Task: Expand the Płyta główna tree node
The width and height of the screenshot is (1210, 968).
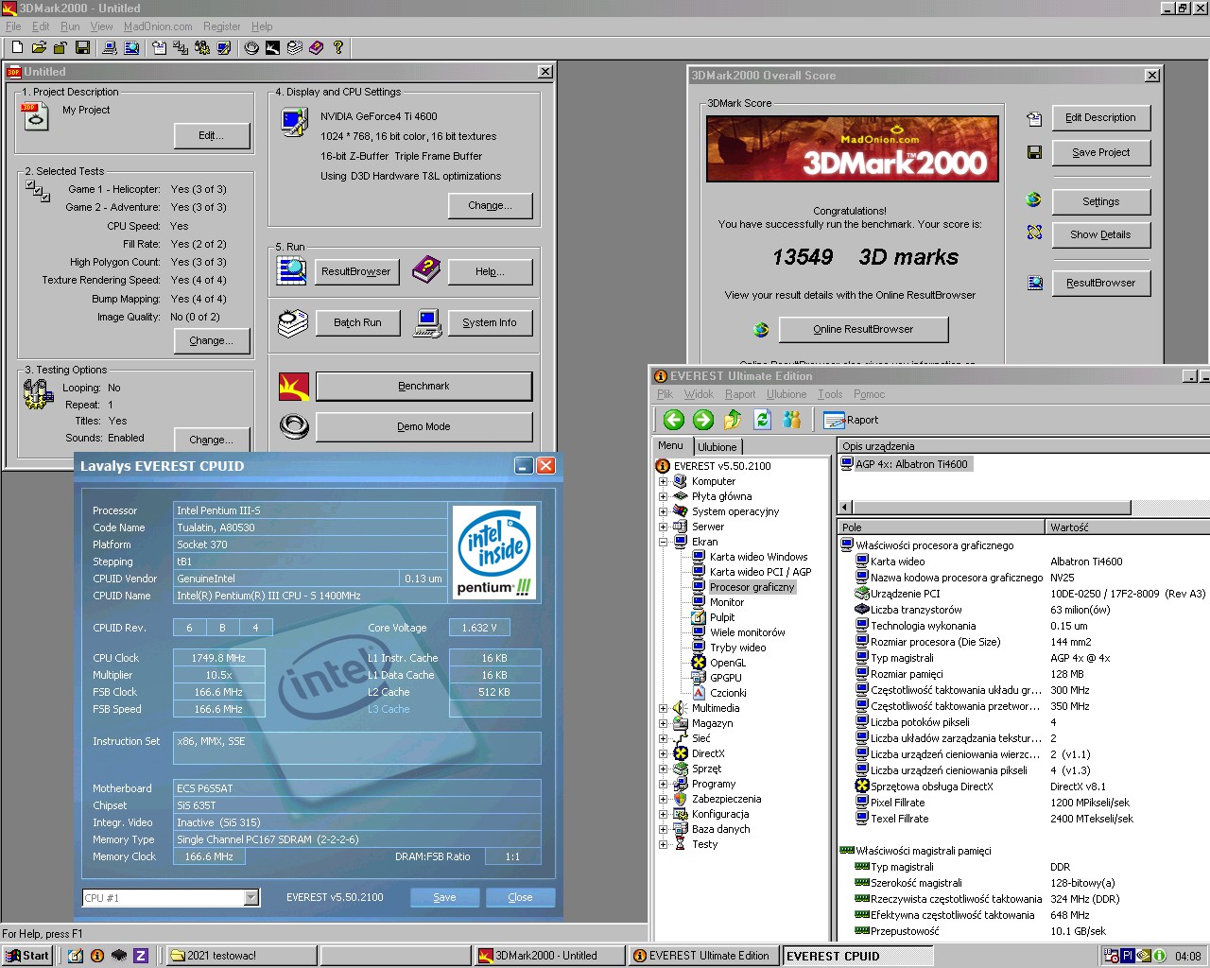Action: (663, 496)
